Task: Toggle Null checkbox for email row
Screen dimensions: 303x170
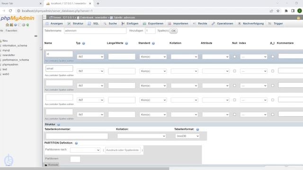Action: 234,71
